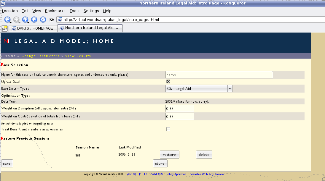The width and height of the screenshot is (325, 181).
Task: Open the Bookmarks menu
Action: (x=55, y=11)
